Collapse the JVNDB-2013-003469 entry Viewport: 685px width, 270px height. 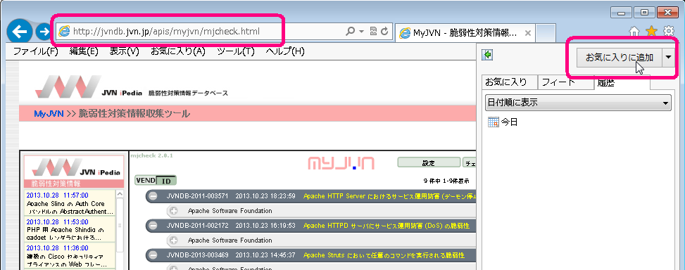[x=153, y=255]
